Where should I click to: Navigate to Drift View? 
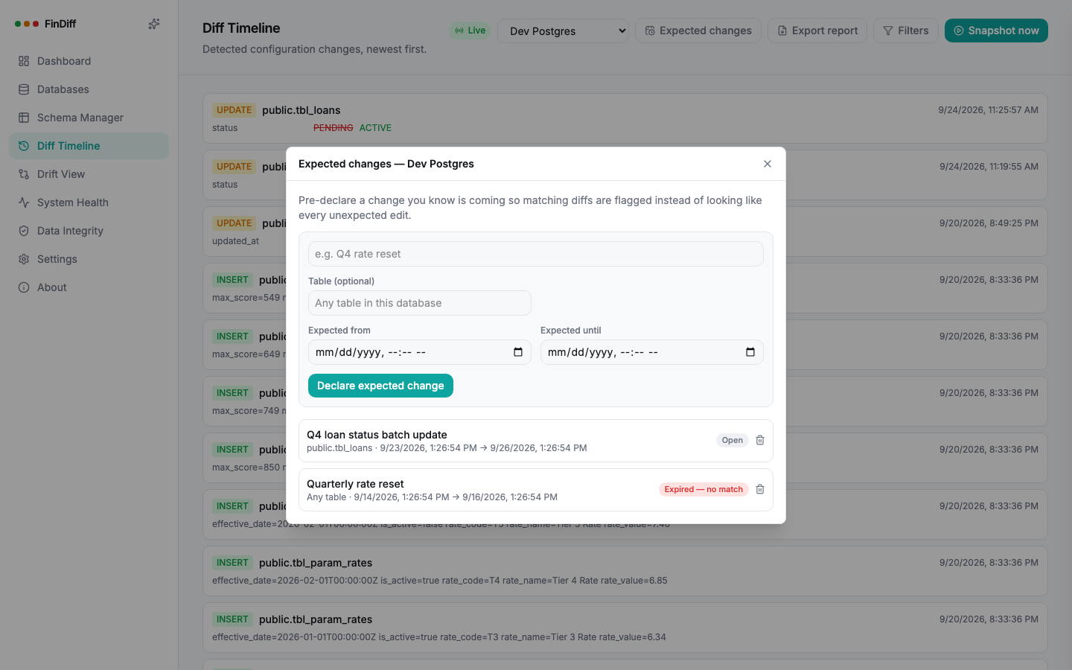pos(89,174)
